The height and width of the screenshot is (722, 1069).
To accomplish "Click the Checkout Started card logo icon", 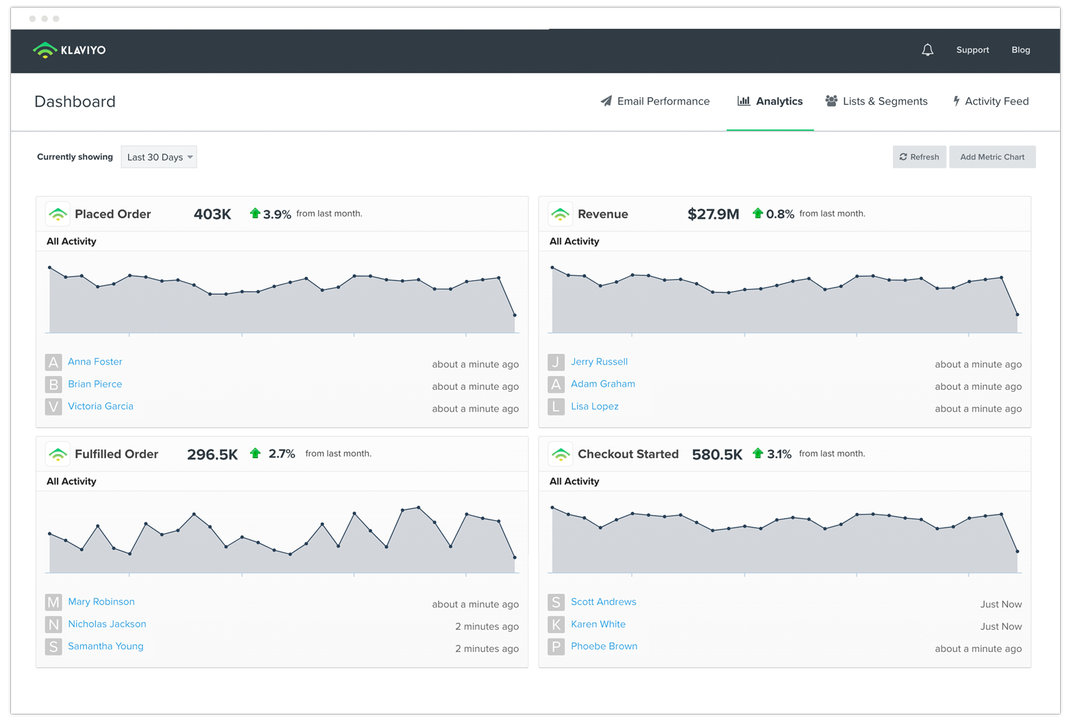I will (561, 454).
